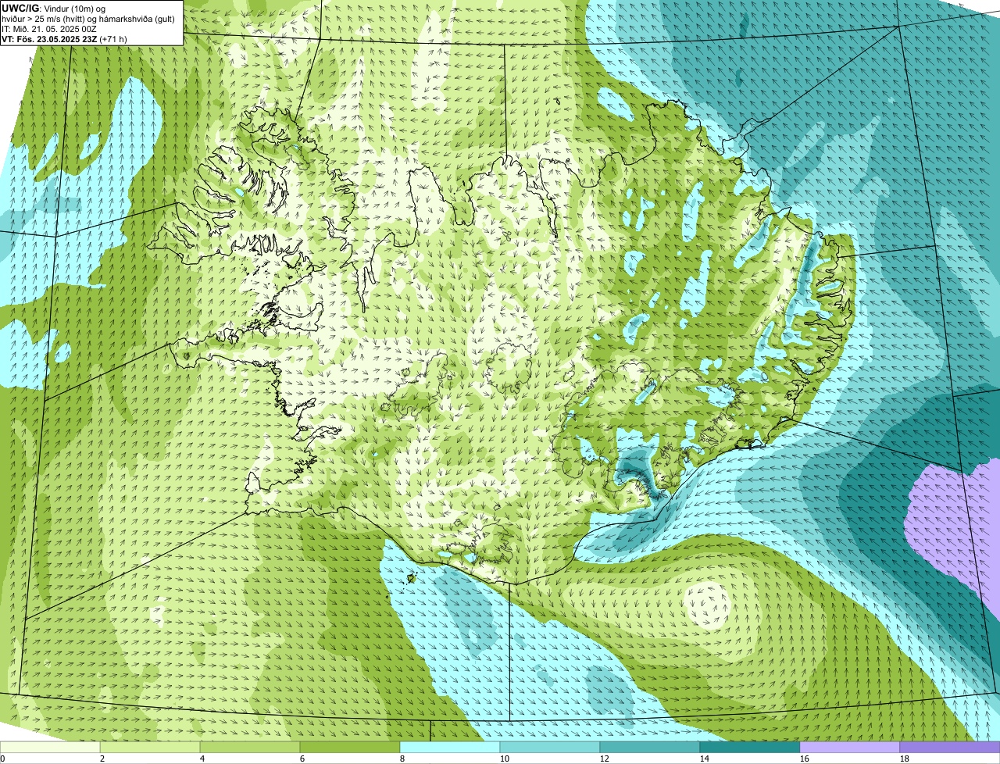Click the initial time 'IT: Mið. 21. 05. 2025 00Z'
Viewport: 1000px width, 764px height.
(x=48, y=29)
